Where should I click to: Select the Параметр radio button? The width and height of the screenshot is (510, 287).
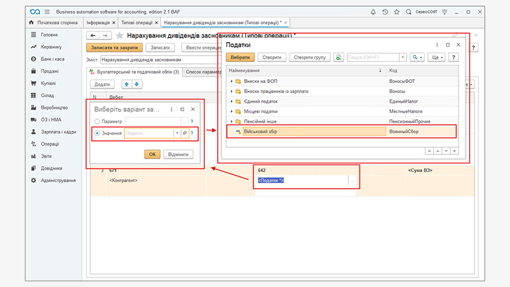97,121
